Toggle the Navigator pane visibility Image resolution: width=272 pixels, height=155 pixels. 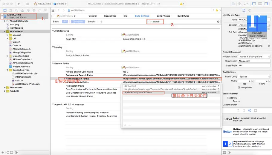(254, 4)
